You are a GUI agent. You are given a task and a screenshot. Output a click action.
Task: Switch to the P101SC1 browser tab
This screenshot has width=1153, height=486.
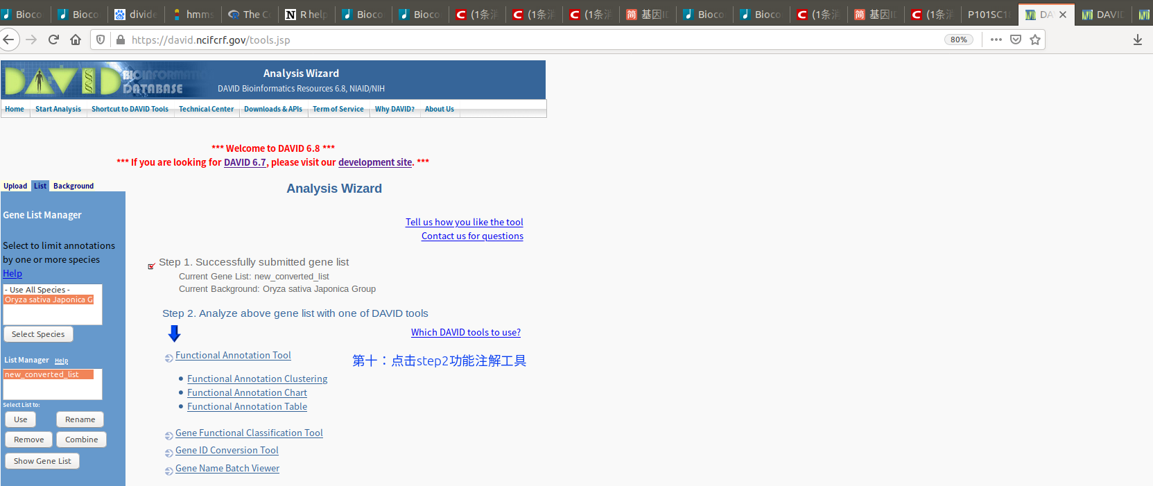[989, 14]
